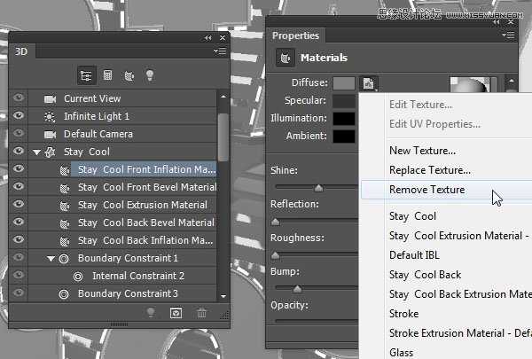
Task: Open the 3D panel flyout menu
Action: point(219,51)
